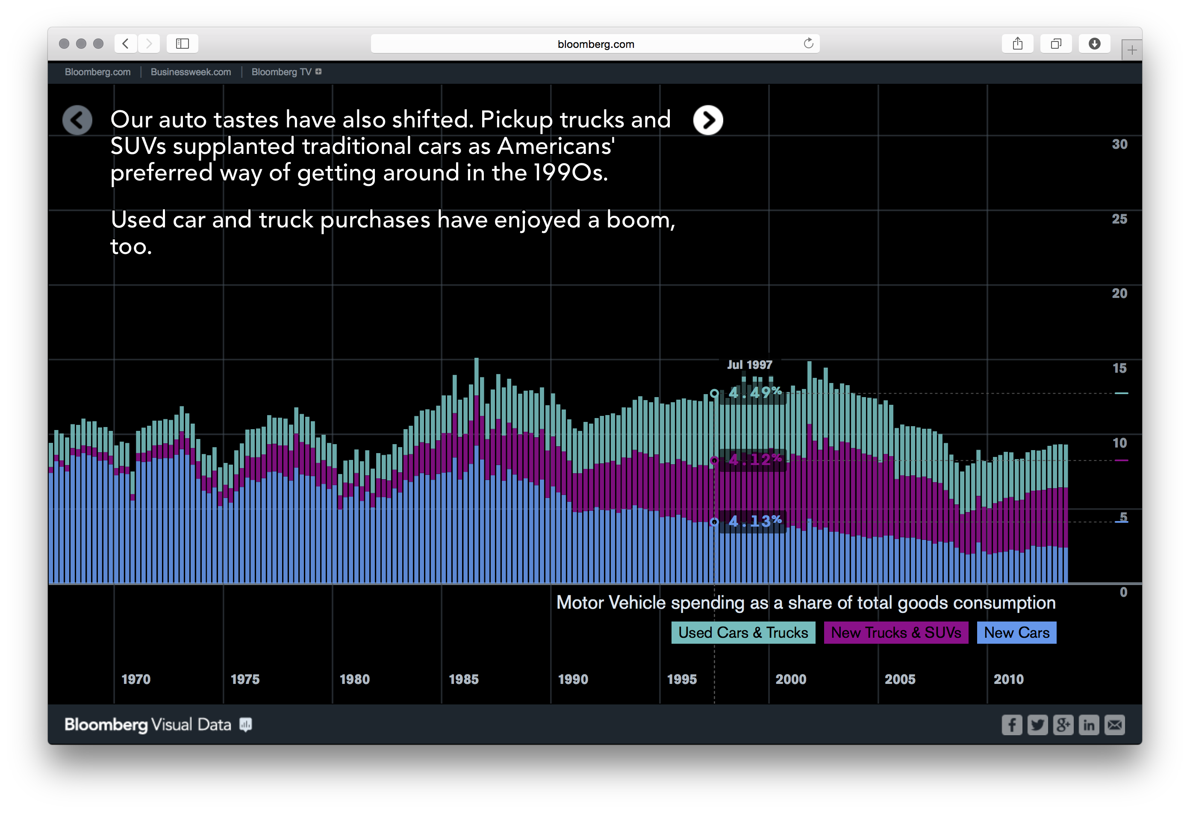
Task: Share the page via the Facebook icon
Action: 1012,725
